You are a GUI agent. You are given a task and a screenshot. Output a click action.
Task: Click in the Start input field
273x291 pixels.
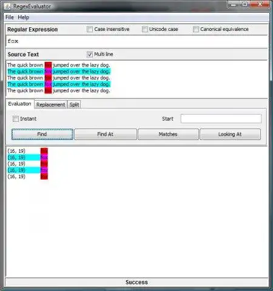[x=221, y=119]
